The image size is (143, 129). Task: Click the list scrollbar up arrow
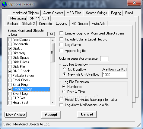(x=52, y=40)
